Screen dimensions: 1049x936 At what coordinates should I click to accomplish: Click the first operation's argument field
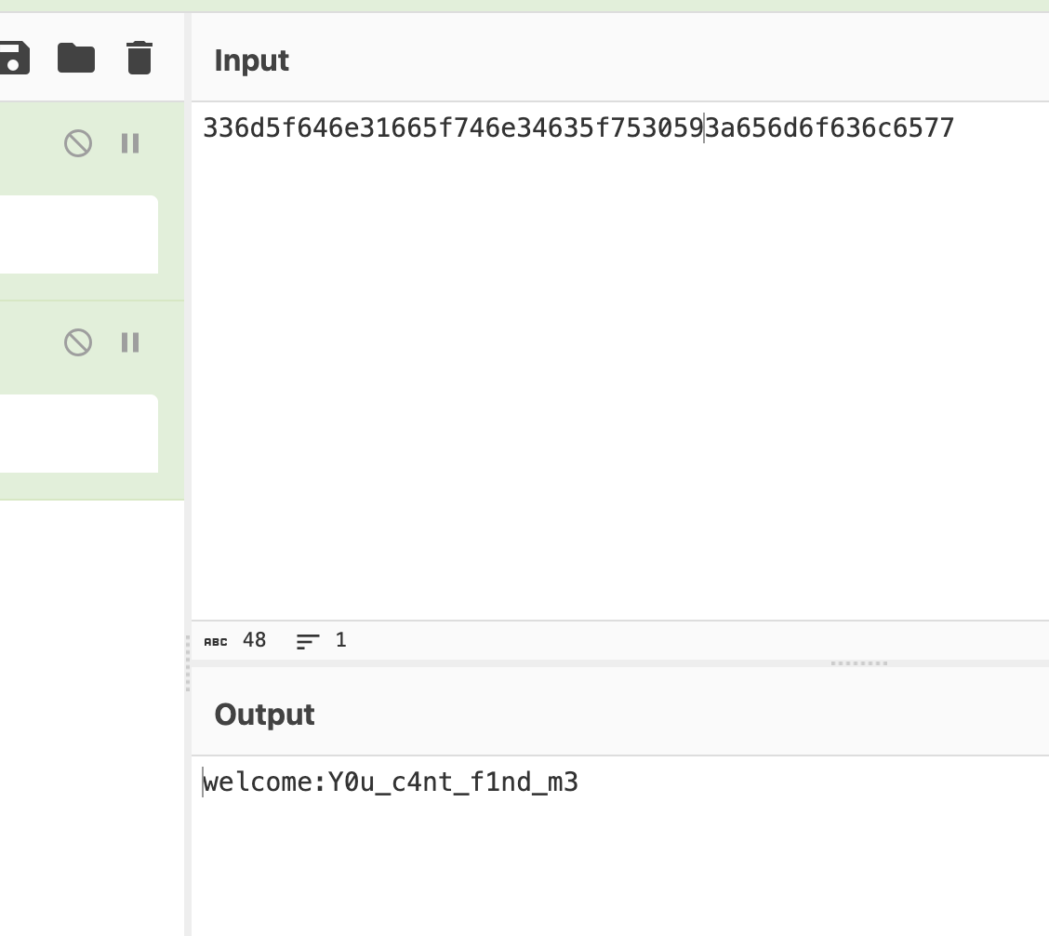79,234
